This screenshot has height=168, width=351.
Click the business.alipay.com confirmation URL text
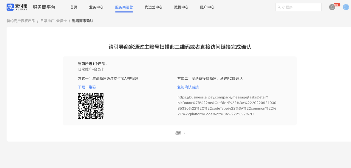227,106
